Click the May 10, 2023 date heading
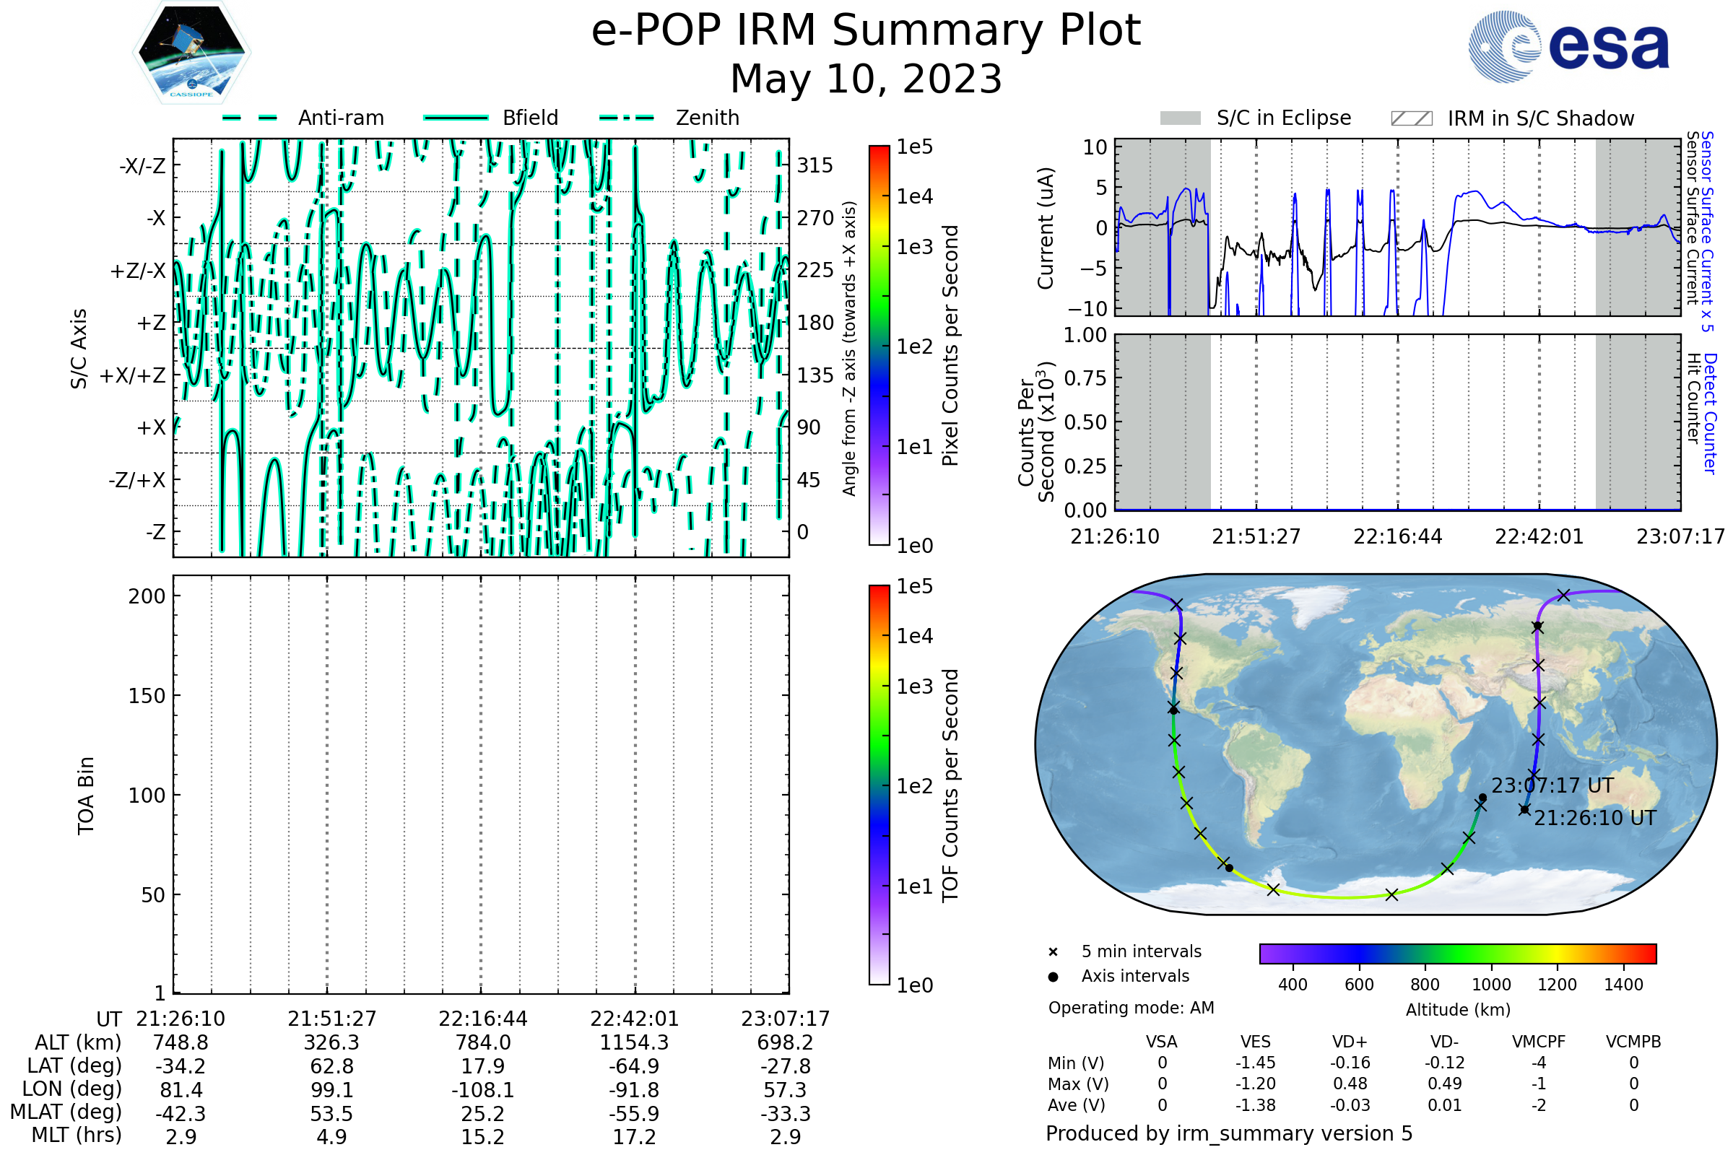The width and height of the screenshot is (1733, 1155). [x=866, y=79]
